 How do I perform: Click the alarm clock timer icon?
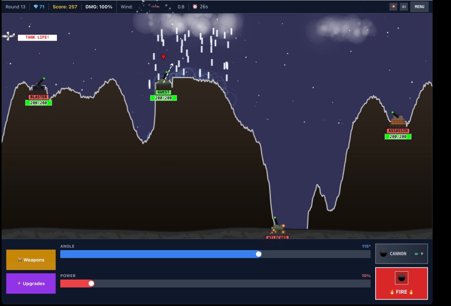[x=195, y=7]
